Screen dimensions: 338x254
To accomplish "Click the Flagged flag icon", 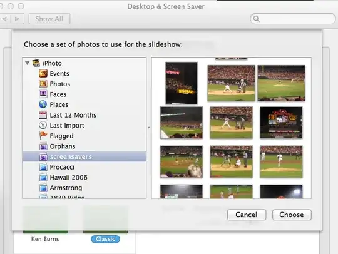I will click(43, 136).
